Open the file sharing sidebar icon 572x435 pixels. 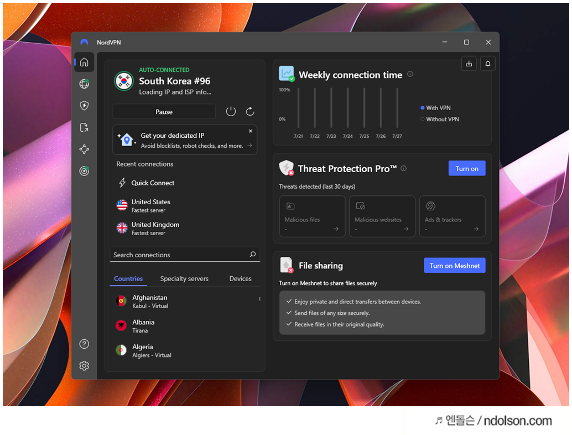click(84, 127)
